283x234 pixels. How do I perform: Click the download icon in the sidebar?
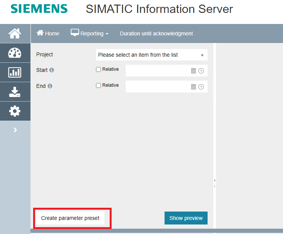15,92
